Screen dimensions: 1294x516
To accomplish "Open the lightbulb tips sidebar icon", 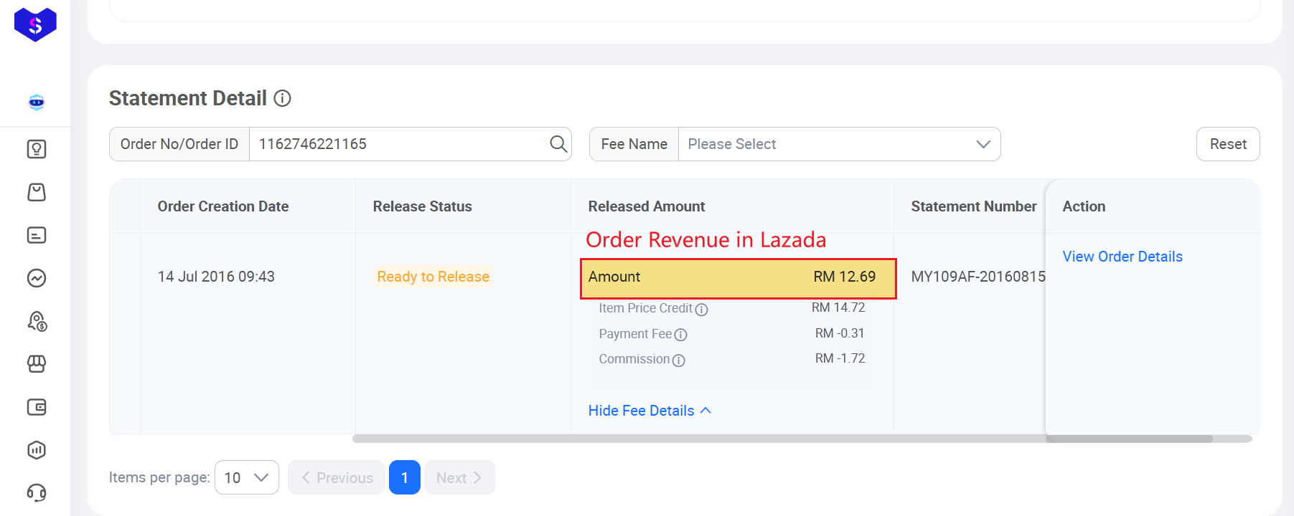I will tap(37, 149).
